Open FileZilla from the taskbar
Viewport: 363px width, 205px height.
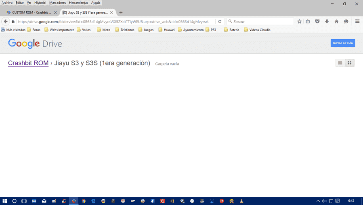coord(162,201)
